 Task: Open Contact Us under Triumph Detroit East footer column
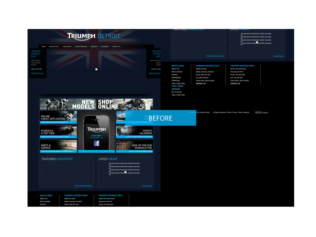[x=201, y=83]
